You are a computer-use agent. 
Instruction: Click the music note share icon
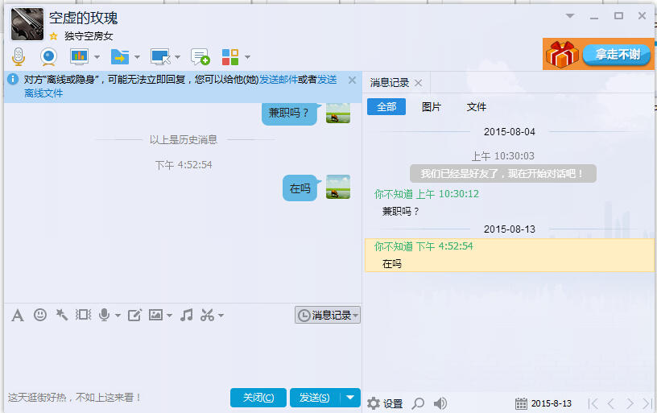[x=187, y=315]
